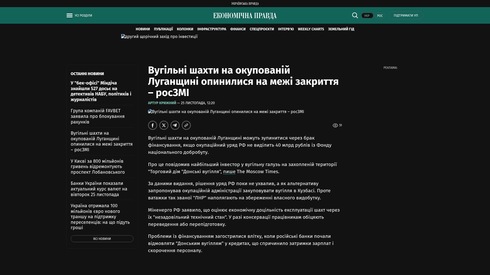Share article via Telegram icon
The height and width of the screenshot is (275, 490).
click(x=175, y=125)
